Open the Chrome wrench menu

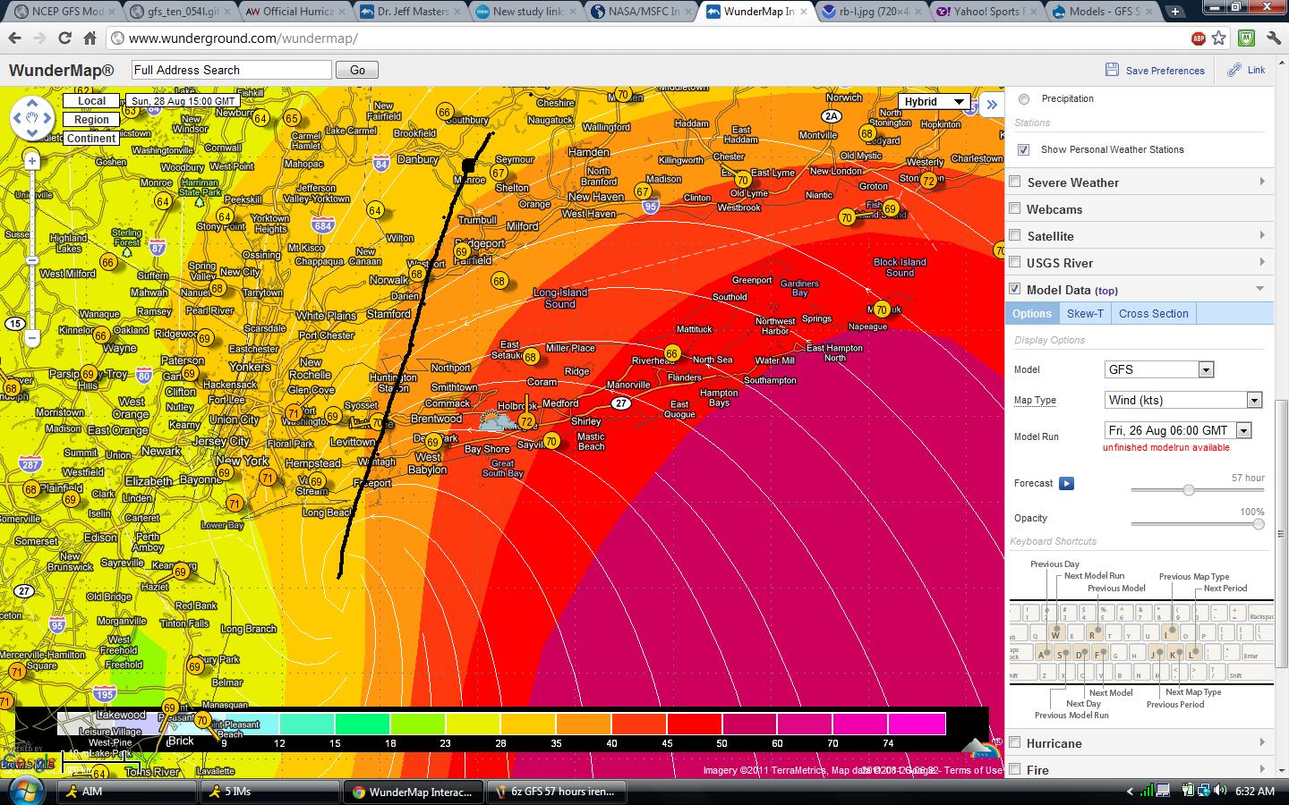pos(1272,38)
